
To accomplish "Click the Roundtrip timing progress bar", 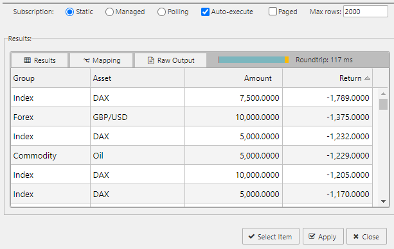I will coord(253,60).
